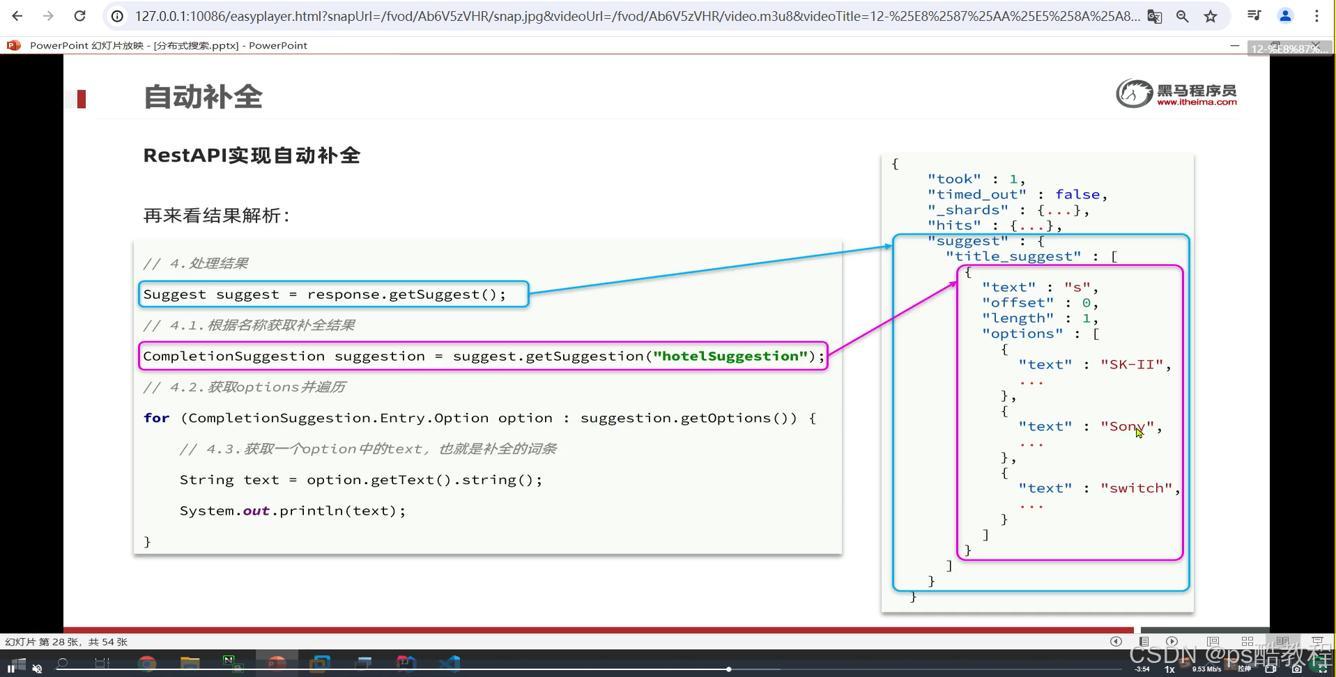Click the 自动补全 slide title

[203, 97]
